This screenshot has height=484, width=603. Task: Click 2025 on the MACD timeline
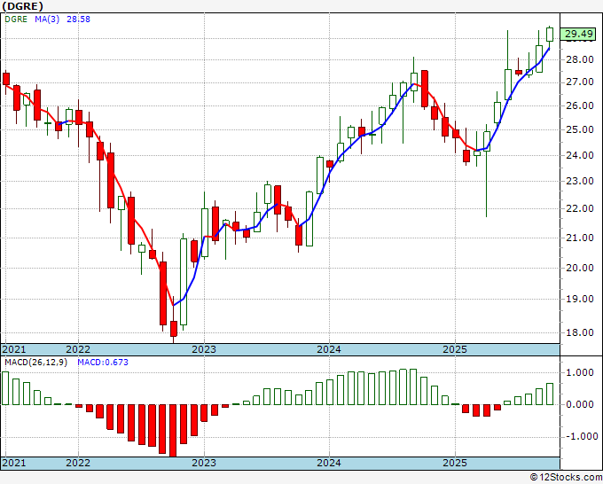click(x=455, y=463)
